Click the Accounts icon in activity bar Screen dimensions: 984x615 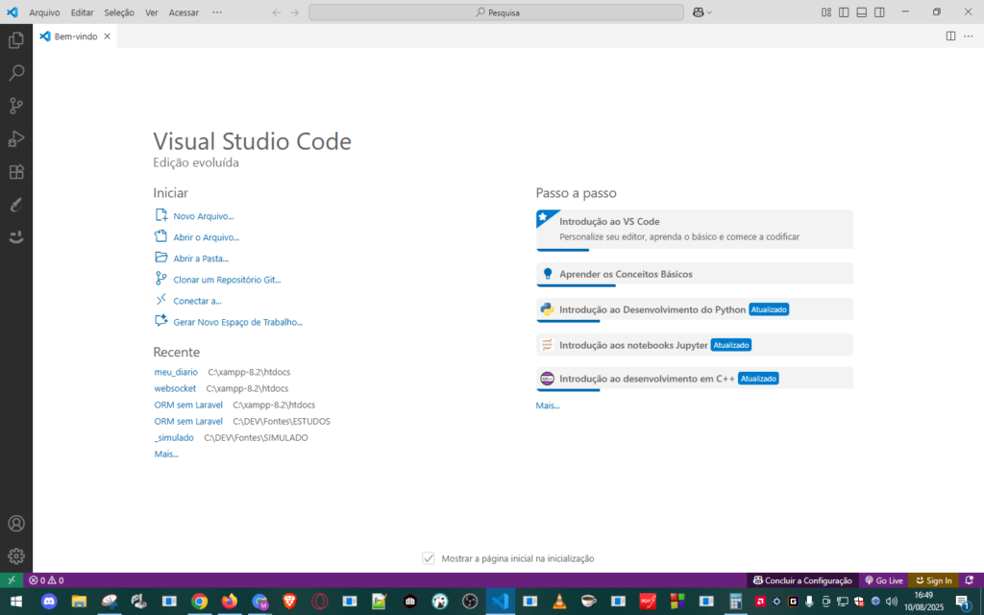pyautogui.click(x=16, y=524)
